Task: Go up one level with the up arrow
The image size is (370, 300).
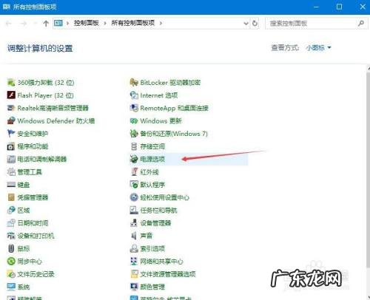Action: pyautogui.click(x=46, y=24)
